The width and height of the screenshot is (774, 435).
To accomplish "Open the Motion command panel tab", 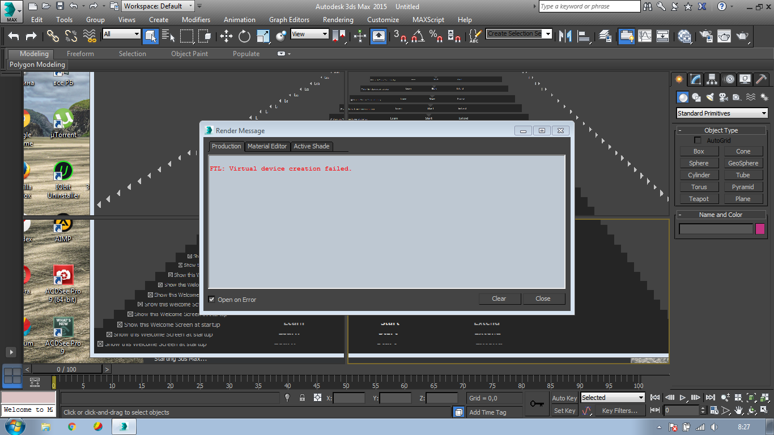I will click(x=729, y=79).
